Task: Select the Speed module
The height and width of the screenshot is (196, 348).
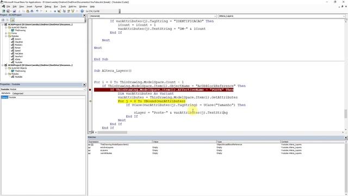Action: [x=17, y=51]
